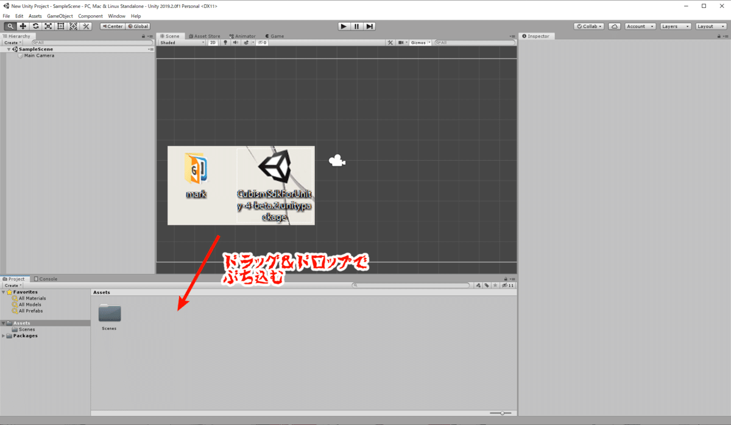Viewport: 731px width, 425px height.
Task: Open the Assets menu
Action: coord(35,16)
